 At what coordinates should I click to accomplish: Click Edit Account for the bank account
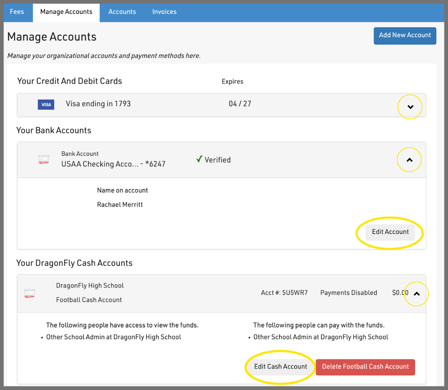390,232
